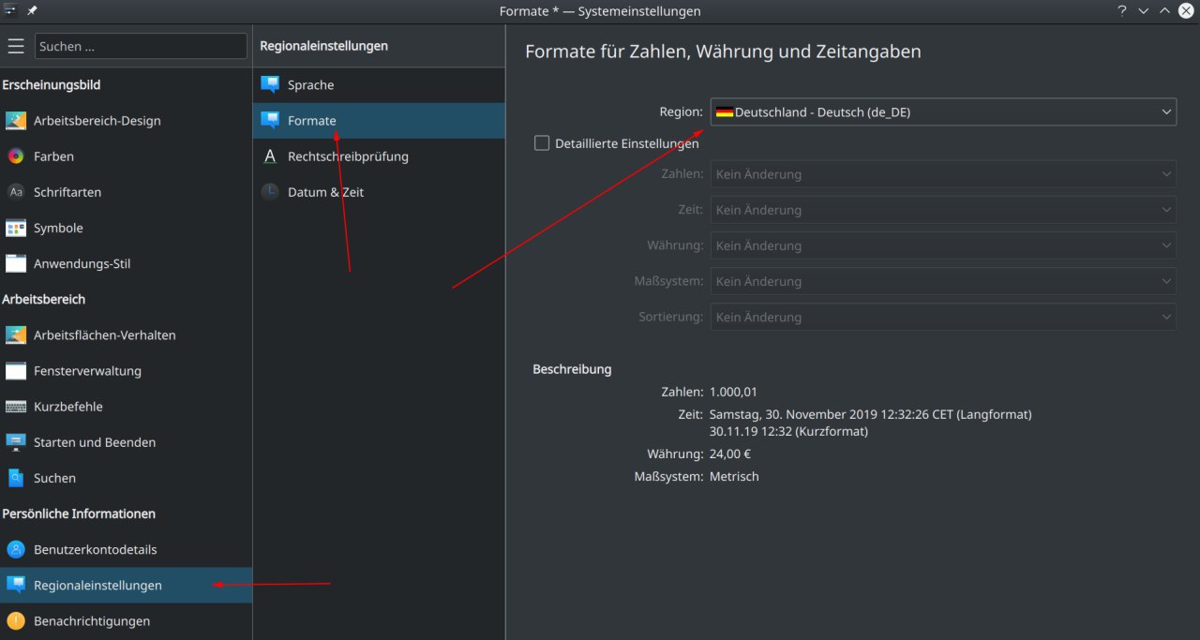The height and width of the screenshot is (640, 1200).
Task: Open Farben color wheel icon
Action: point(16,156)
